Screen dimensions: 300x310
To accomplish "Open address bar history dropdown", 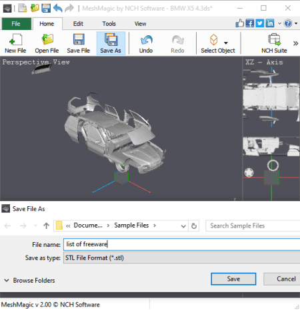I will pyautogui.click(x=183, y=226).
